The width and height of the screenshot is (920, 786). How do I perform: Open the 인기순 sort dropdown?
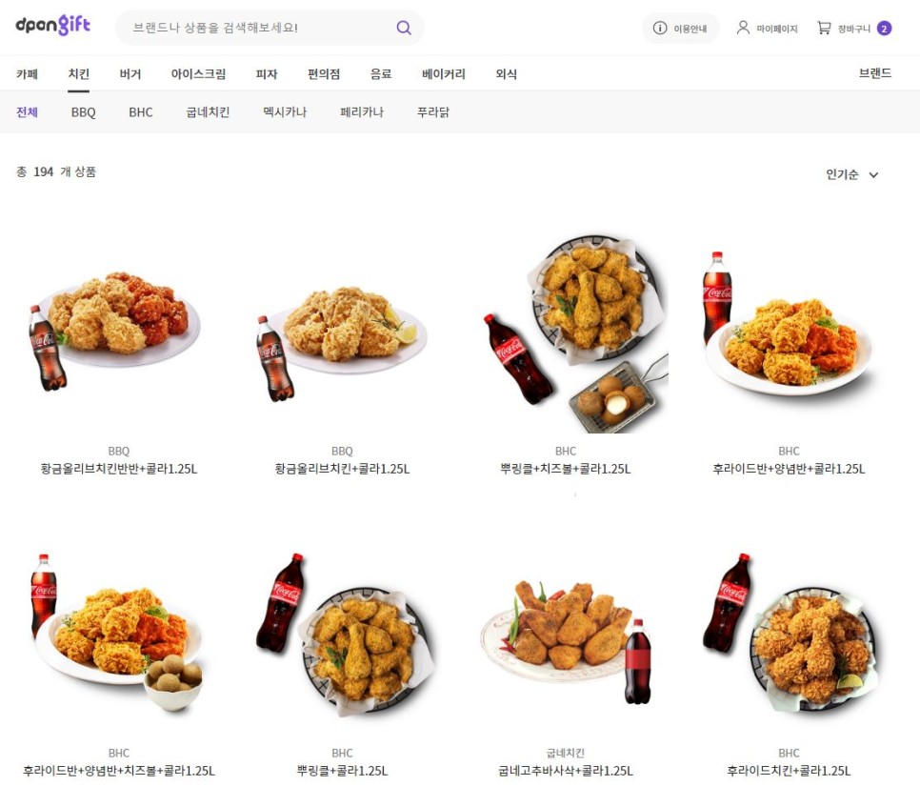click(852, 174)
